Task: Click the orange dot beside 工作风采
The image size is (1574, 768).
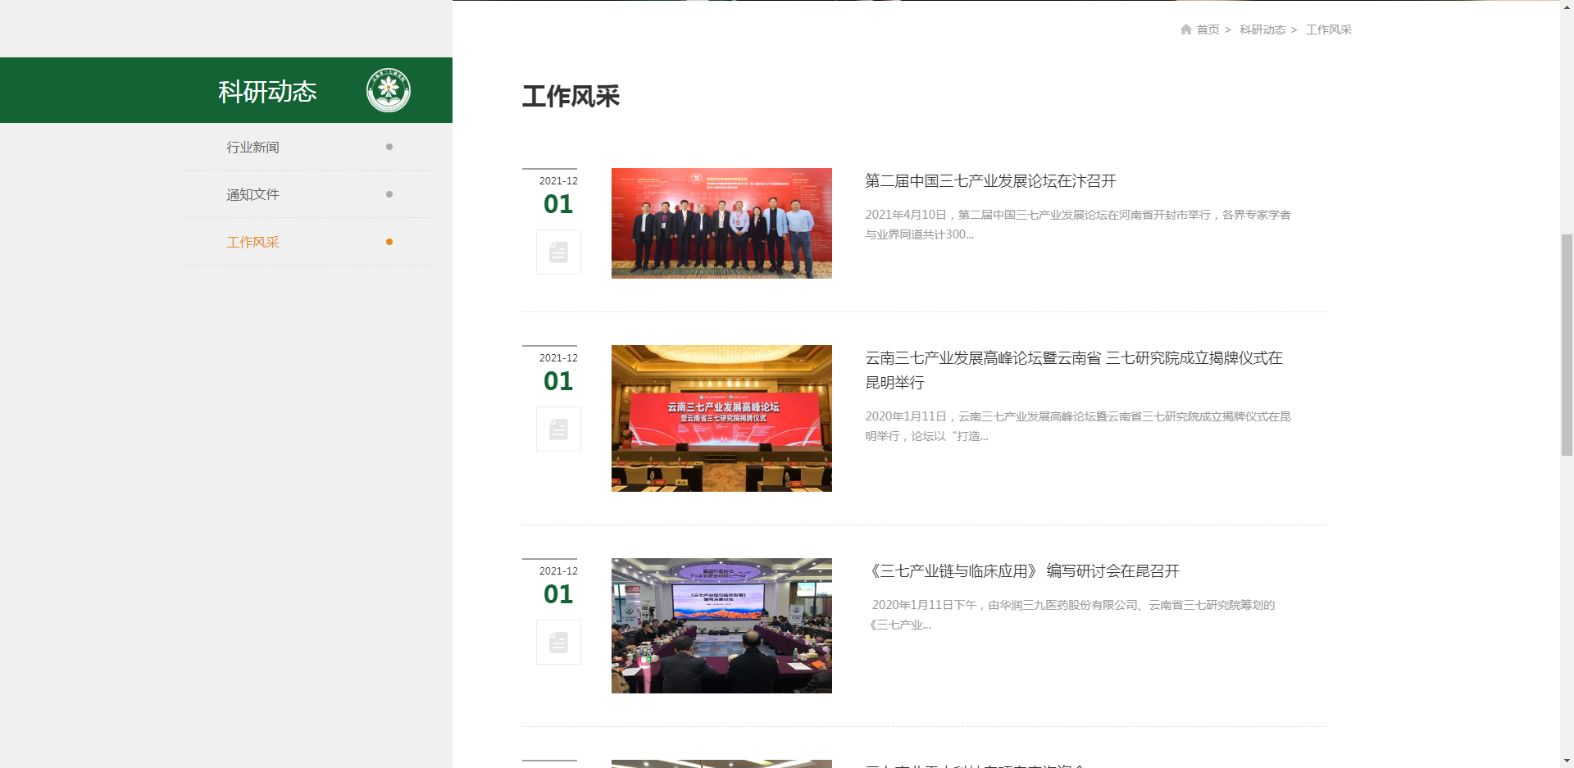Action: coord(389,243)
